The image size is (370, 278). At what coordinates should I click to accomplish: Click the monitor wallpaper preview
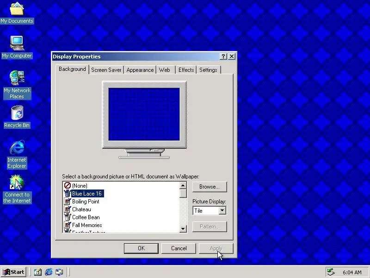(x=144, y=114)
